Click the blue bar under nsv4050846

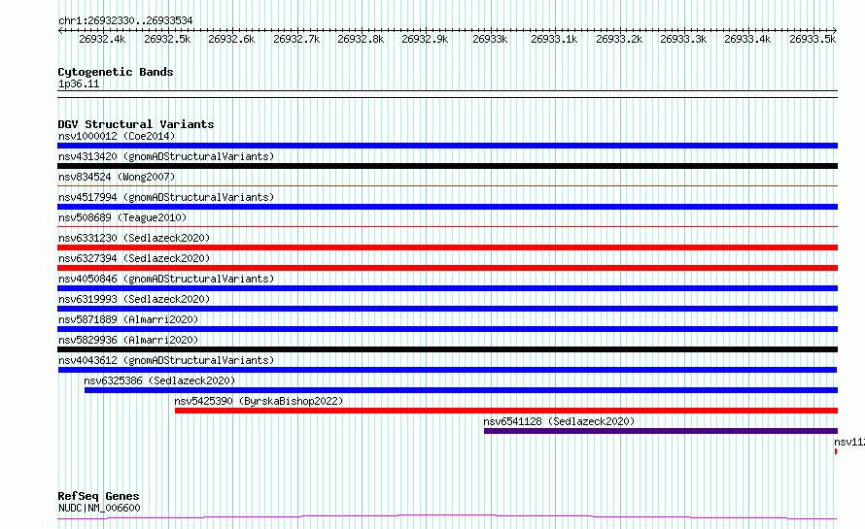pyautogui.click(x=447, y=288)
